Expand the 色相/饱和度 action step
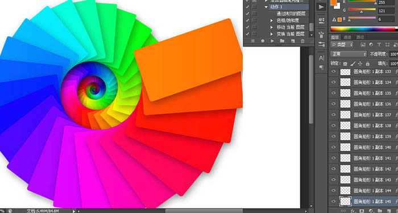Screen dimensions: 398x213 click(272, 21)
